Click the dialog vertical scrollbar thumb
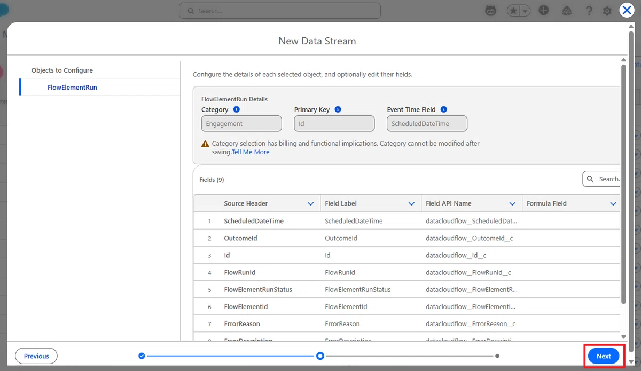 click(x=631, y=192)
